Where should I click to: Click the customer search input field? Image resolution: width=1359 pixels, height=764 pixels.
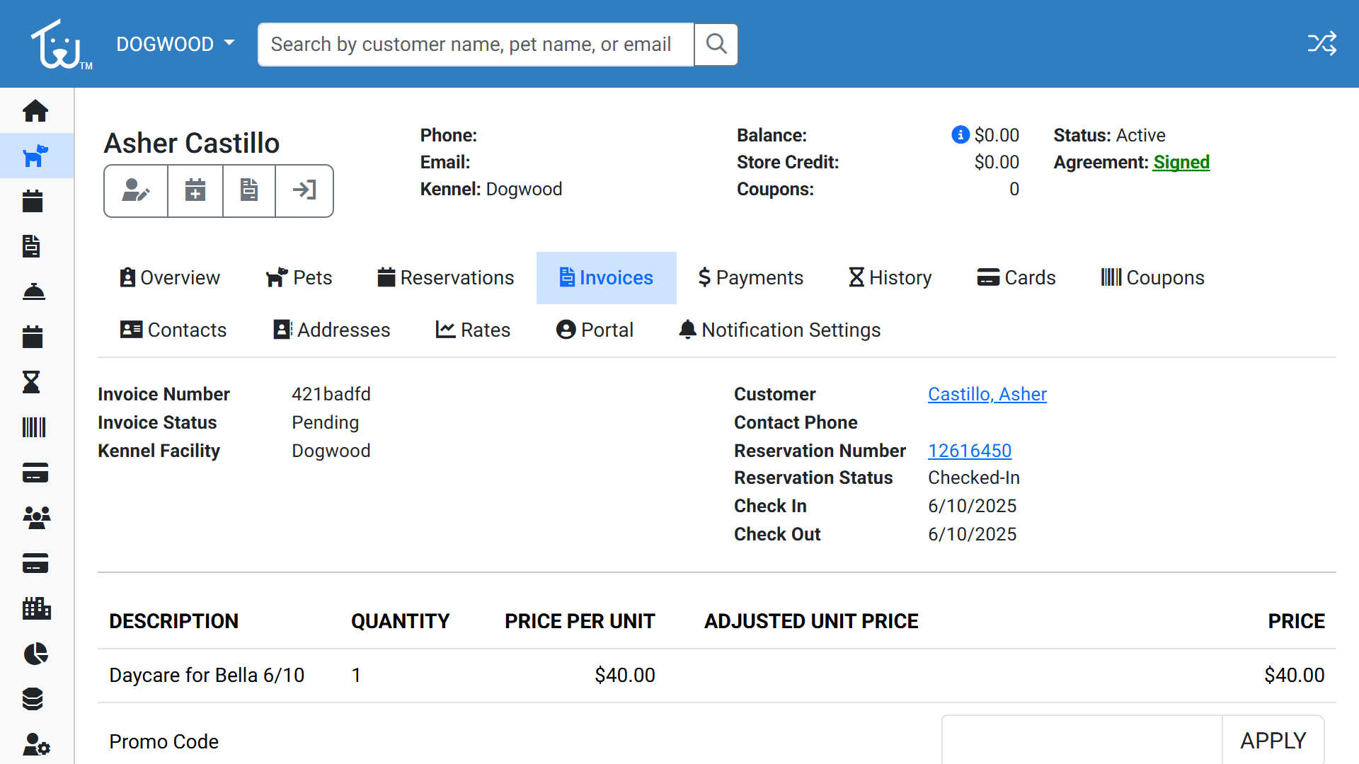coord(476,45)
